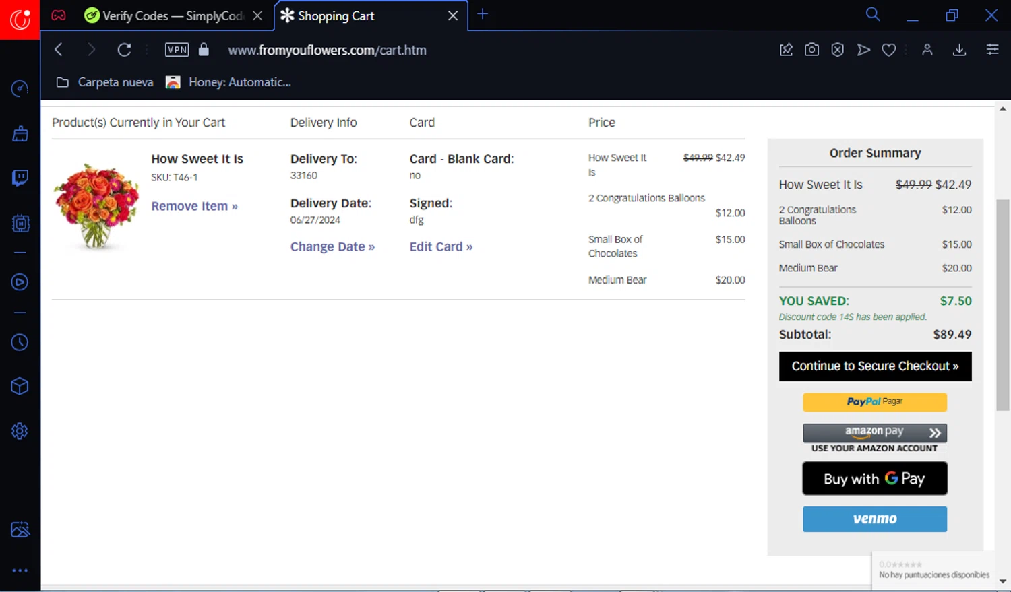Open a new tab with plus button
Screen dimensions: 1011x592
pyautogui.click(x=483, y=15)
